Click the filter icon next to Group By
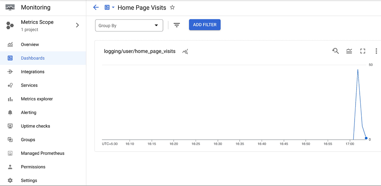The image size is (381, 186). pyautogui.click(x=177, y=25)
